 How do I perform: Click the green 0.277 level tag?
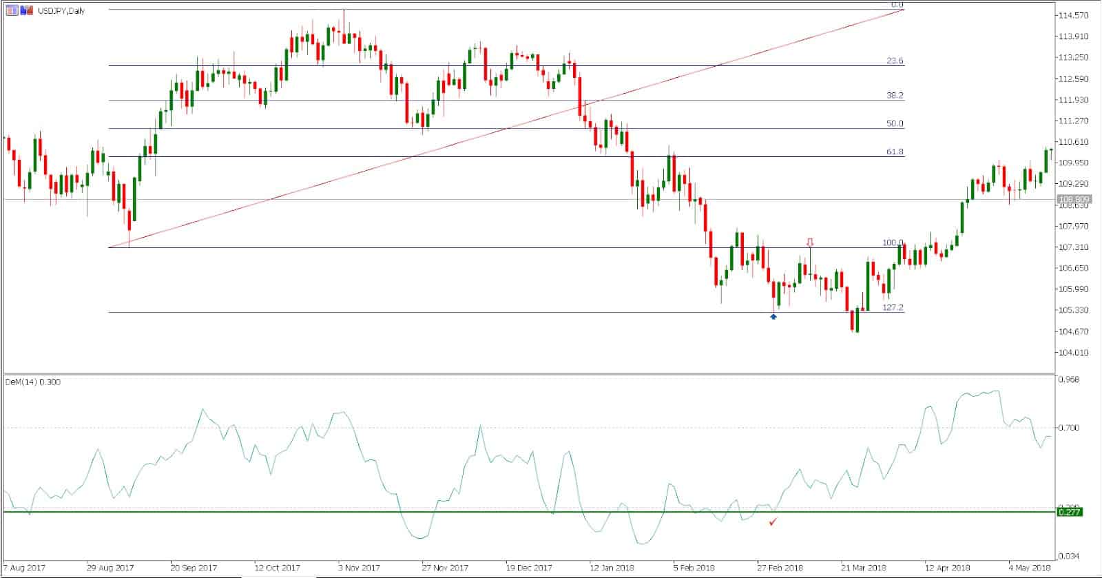pyautogui.click(x=1070, y=512)
